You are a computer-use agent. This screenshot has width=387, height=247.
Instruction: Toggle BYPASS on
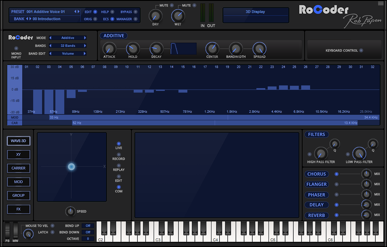point(135,12)
